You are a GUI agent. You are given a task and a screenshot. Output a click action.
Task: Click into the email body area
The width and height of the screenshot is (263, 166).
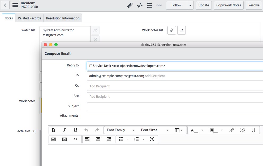[x=155, y=155]
